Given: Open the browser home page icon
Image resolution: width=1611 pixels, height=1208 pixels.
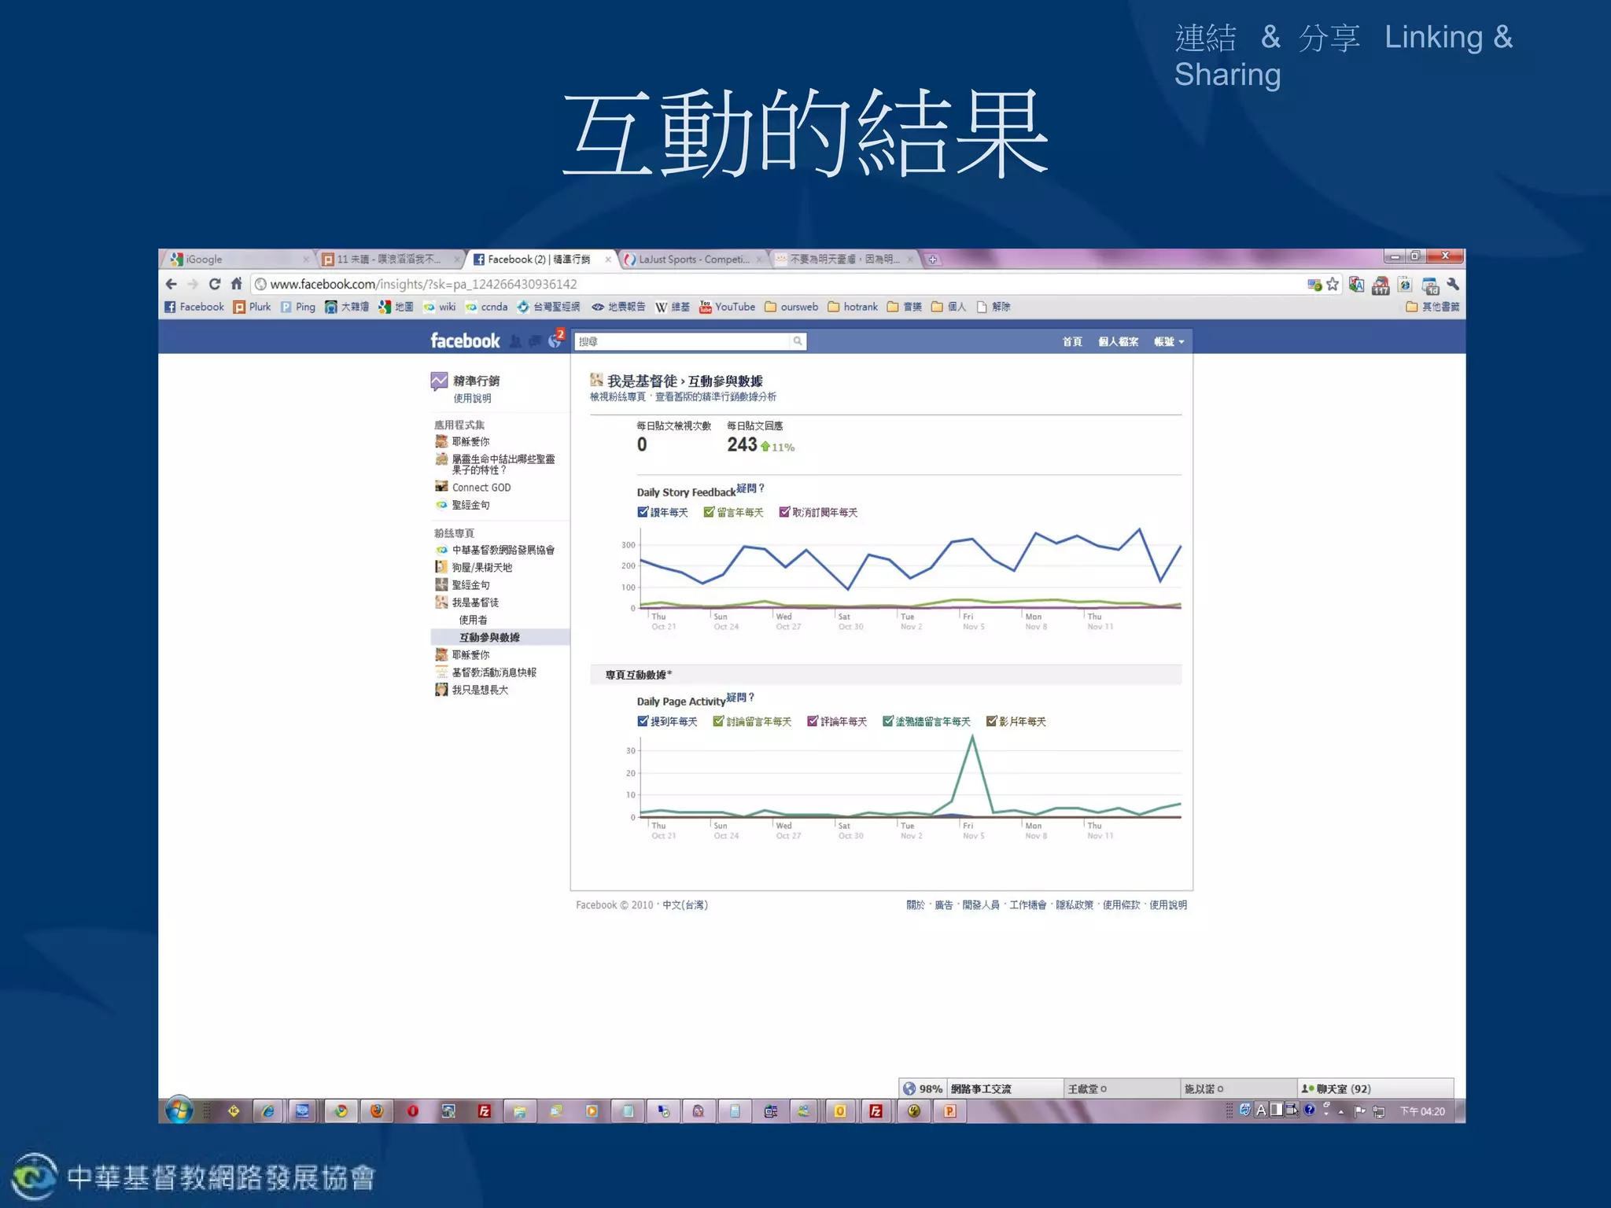Looking at the screenshot, I should tap(236, 284).
